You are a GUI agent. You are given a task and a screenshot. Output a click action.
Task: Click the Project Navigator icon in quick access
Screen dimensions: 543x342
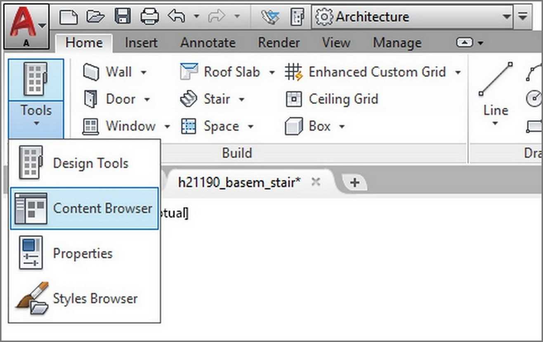pyautogui.click(x=270, y=17)
